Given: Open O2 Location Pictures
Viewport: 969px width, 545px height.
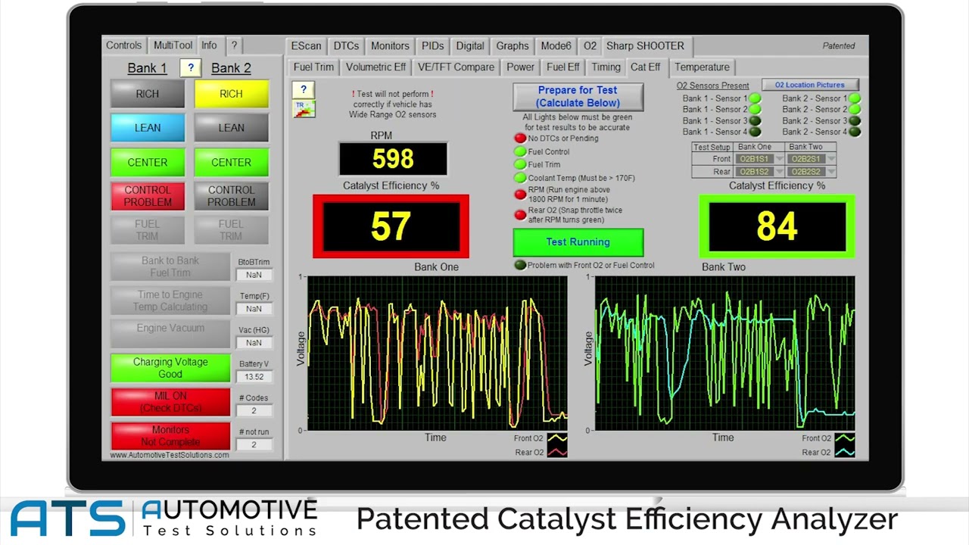Looking at the screenshot, I should pos(809,86).
